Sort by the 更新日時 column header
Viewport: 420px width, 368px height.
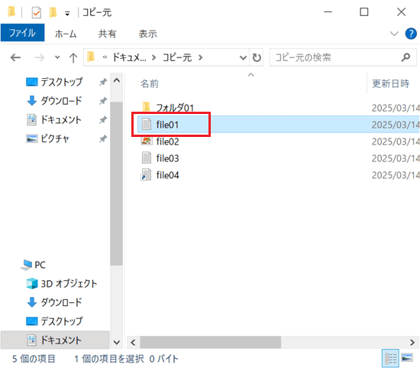click(x=390, y=83)
